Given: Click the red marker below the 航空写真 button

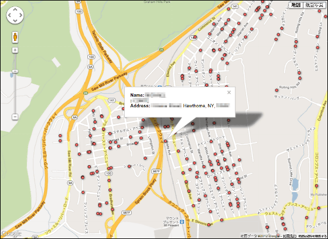Looking at the screenshot, I should pyautogui.click(x=319, y=11).
